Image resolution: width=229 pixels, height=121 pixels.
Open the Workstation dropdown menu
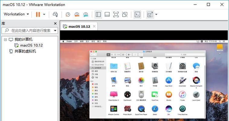click(16, 14)
